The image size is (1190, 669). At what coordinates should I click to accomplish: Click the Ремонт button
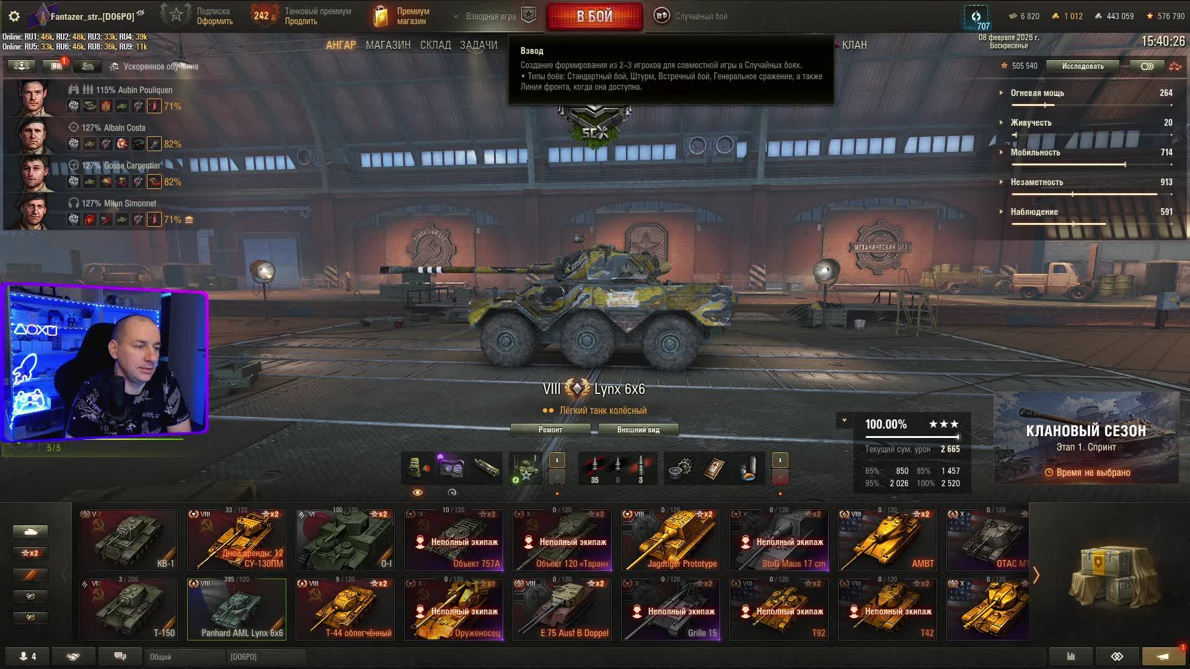click(550, 430)
